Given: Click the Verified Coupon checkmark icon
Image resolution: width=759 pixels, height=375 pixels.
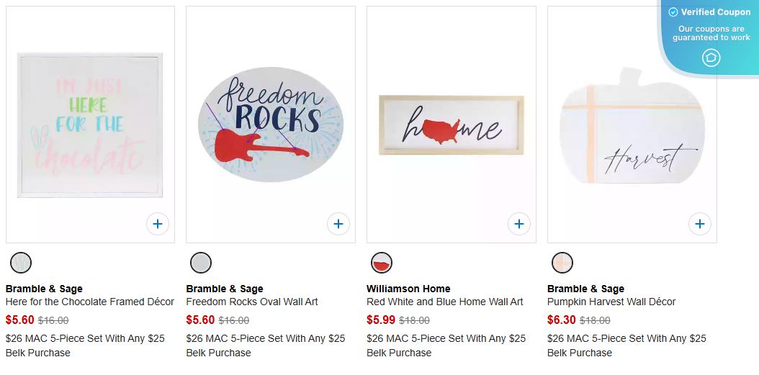Looking at the screenshot, I should tap(673, 12).
